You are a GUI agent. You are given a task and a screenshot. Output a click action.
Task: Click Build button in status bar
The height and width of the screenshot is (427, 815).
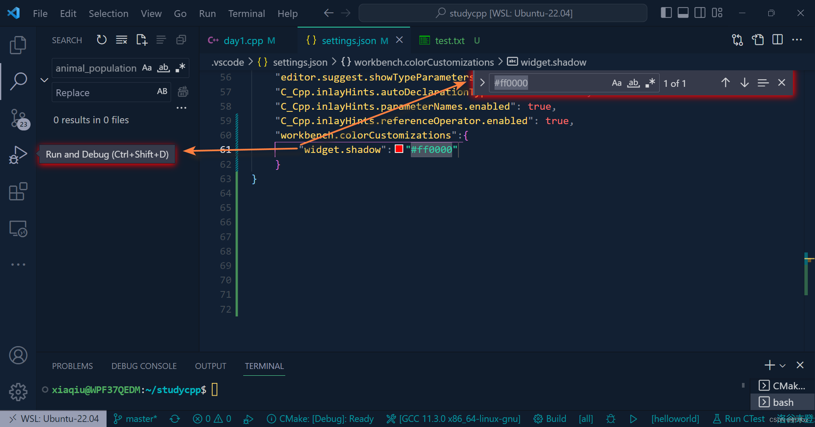pos(550,419)
